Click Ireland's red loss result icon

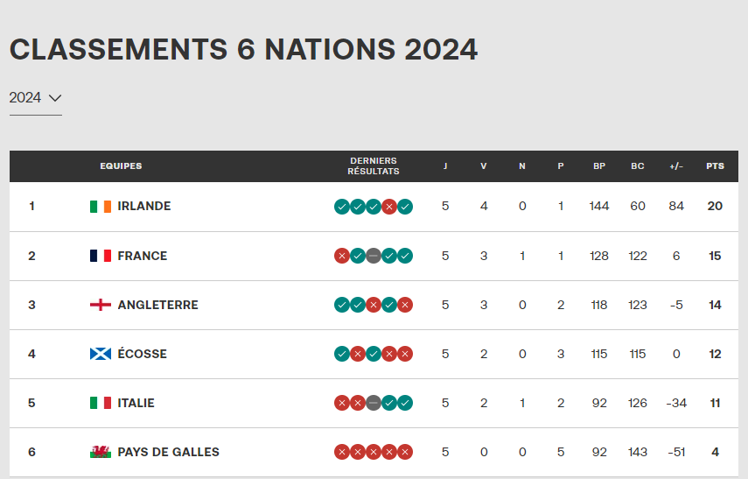pyautogui.click(x=389, y=207)
